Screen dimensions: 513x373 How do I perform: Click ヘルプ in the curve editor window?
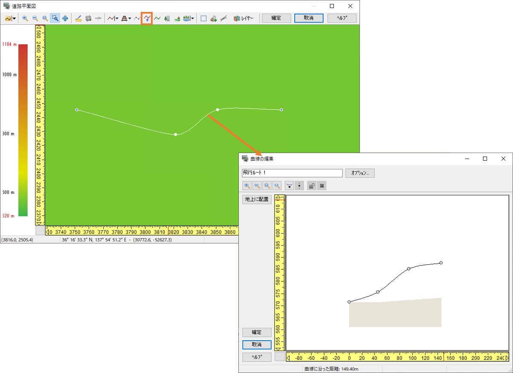[x=257, y=357]
